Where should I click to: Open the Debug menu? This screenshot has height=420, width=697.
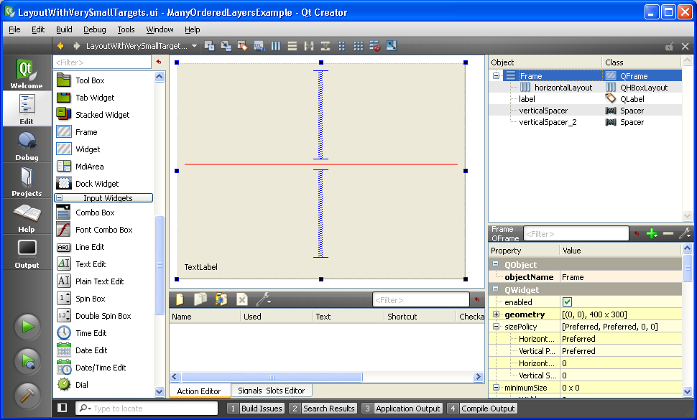95,29
